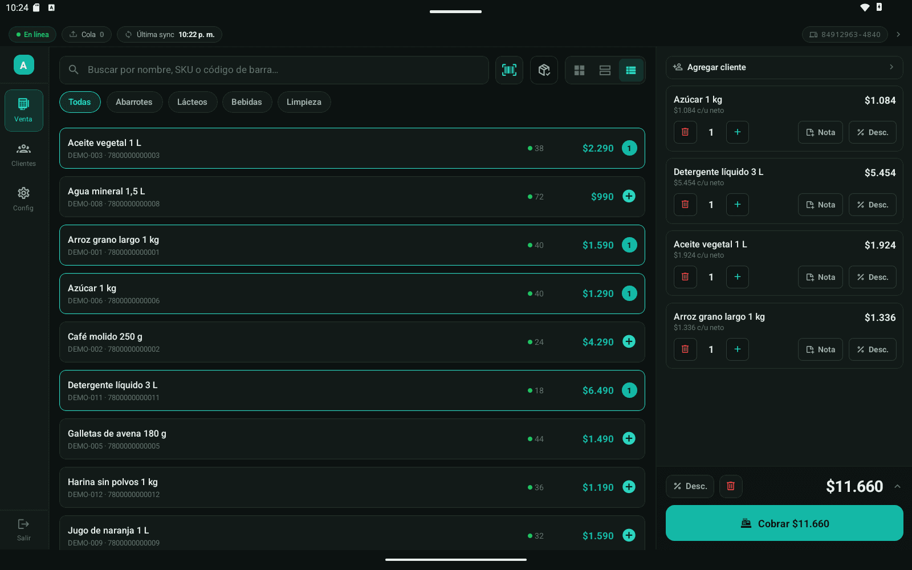Apply discount to Azúcar 1 kg
This screenshot has height=570, width=912.
tap(873, 132)
